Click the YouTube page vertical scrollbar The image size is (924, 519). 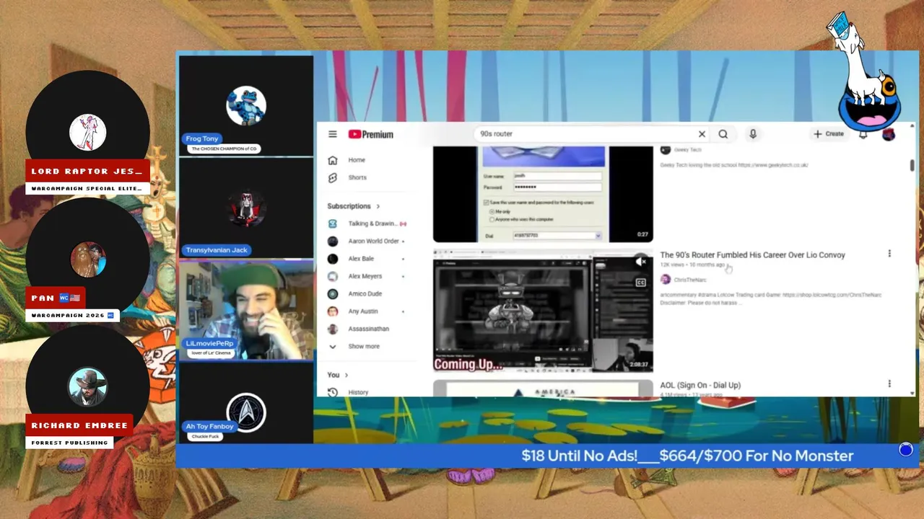(912, 165)
